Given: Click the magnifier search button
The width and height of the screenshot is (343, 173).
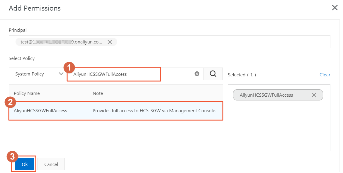Looking at the screenshot, I should click(213, 74).
